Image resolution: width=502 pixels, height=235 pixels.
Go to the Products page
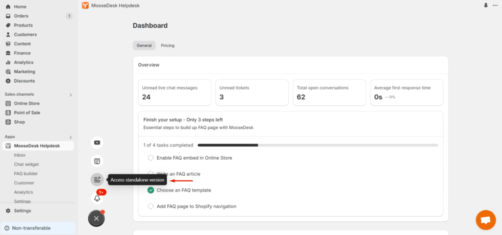click(x=24, y=25)
